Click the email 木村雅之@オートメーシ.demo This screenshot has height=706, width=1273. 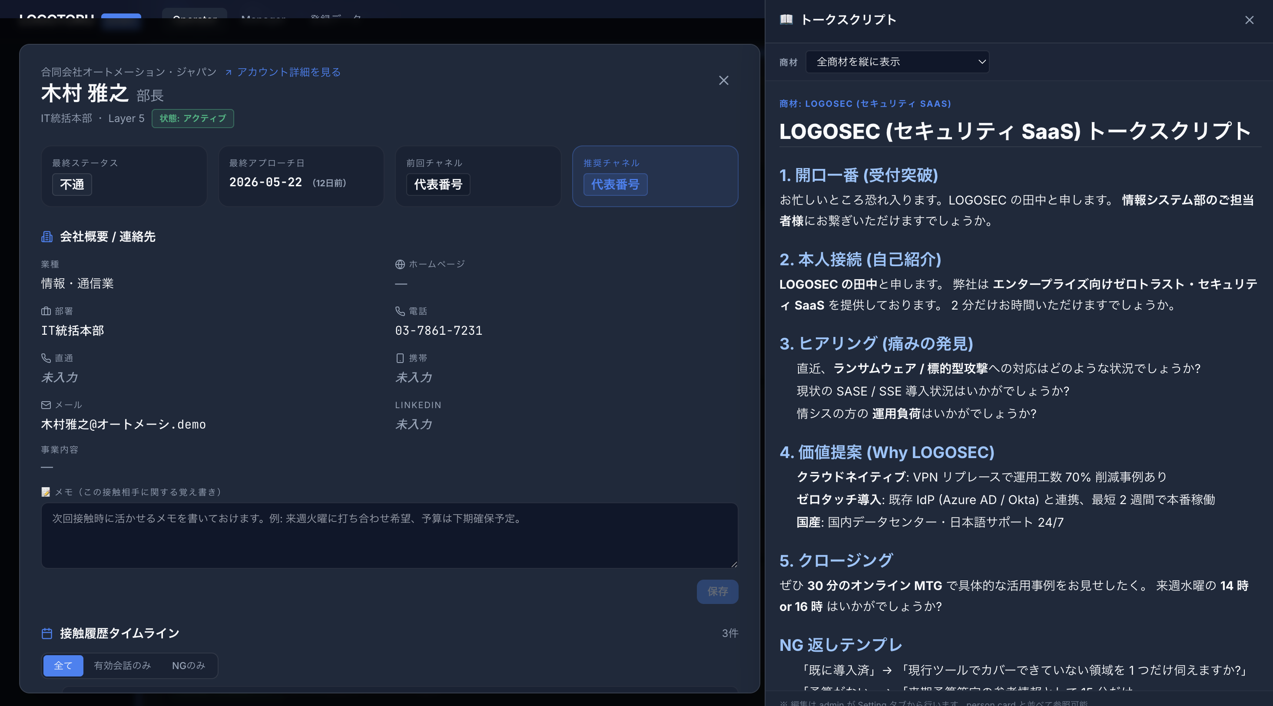click(123, 425)
